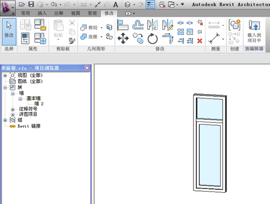The width and height of the screenshot is (270, 204).
Task: Select Trim/Extend to Corner tool
Action: (168, 38)
